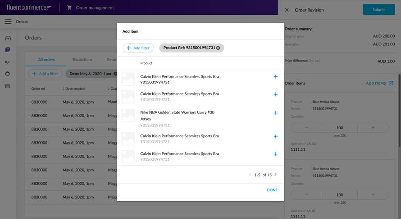This screenshot has width=401, height=219.
Task: Go to previous page of products
Action: [250, 175]
